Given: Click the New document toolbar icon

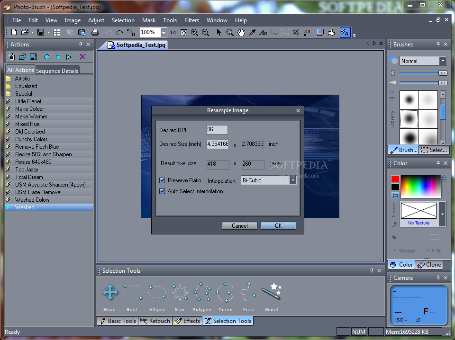Looking at the screenshot, I should [14, 32].
